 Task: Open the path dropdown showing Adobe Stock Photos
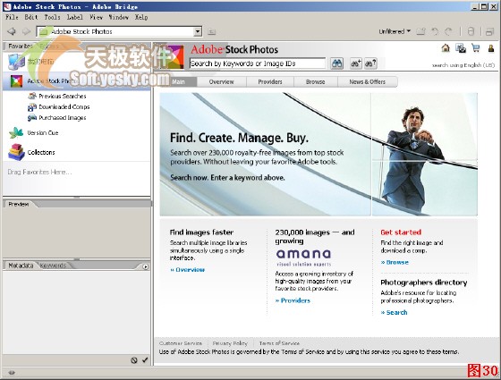point(198,31)
